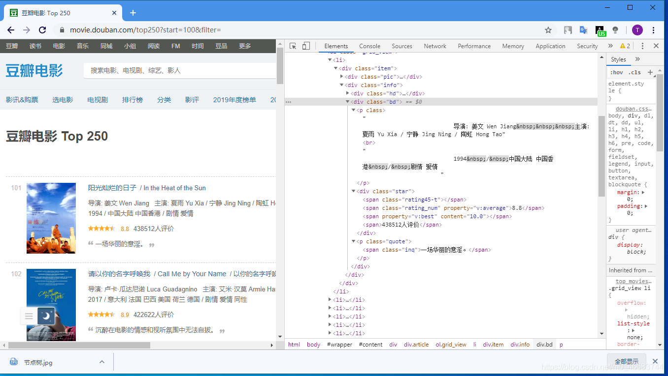The width and height of the screenshot is (668, 376).
Task: Expand the div class="hd" node
Action: [348, 93]
